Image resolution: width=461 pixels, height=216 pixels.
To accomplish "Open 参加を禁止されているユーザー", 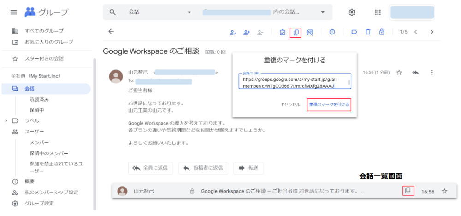I will [x=56, y=167].
